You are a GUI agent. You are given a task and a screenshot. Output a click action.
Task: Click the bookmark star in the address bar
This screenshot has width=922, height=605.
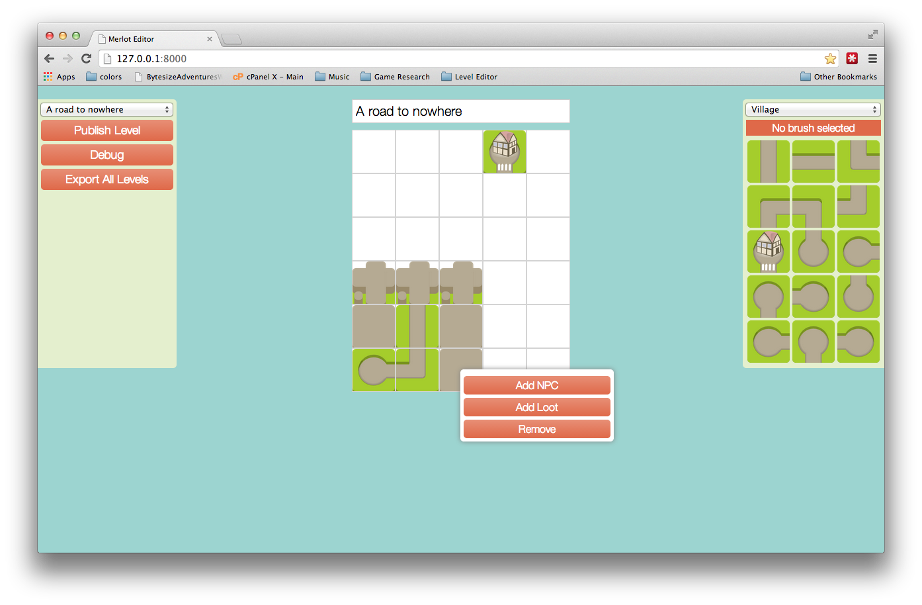coord(830,58)
